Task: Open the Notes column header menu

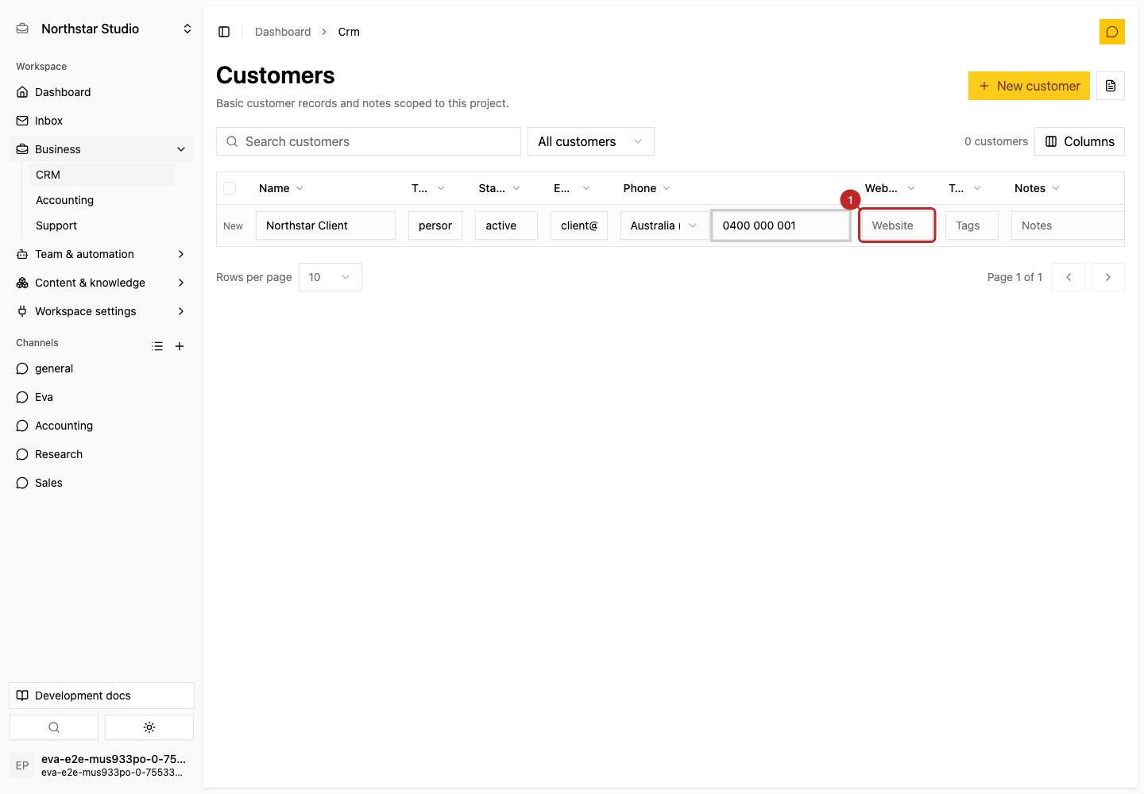Action: pos(1037,188)
